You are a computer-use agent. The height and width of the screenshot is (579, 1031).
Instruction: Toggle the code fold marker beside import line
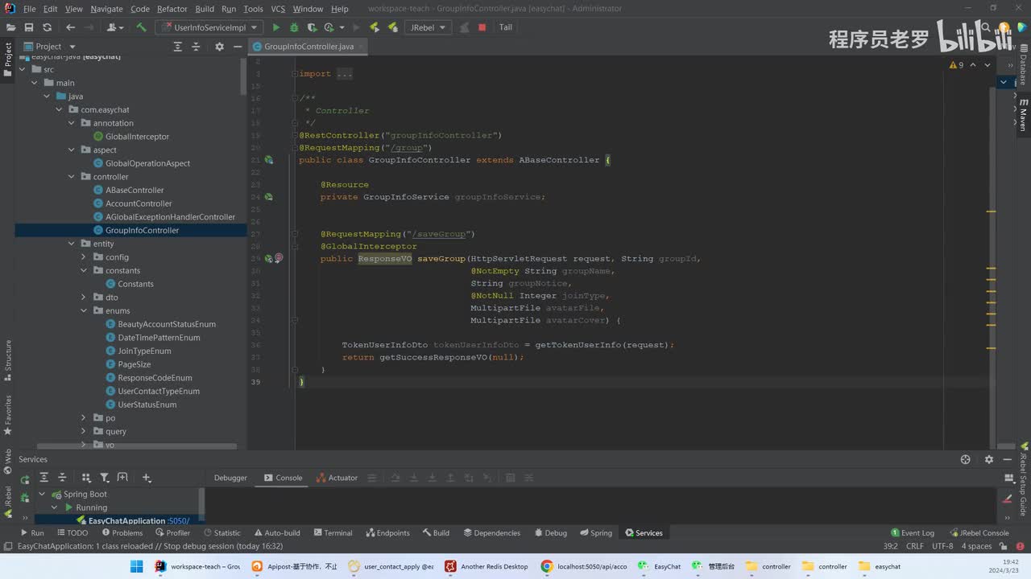(295, 74)
